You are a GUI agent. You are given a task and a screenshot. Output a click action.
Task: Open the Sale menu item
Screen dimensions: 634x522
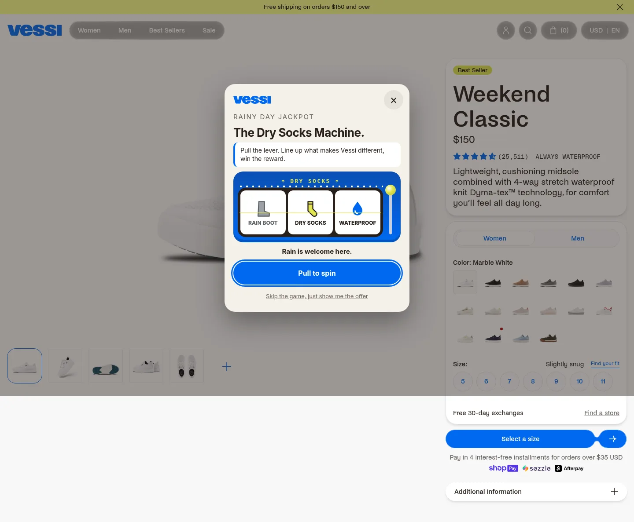[x=209, y=30]
